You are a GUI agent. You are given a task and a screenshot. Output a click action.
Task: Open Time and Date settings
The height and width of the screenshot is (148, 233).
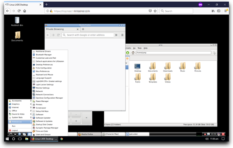[50, 131]
